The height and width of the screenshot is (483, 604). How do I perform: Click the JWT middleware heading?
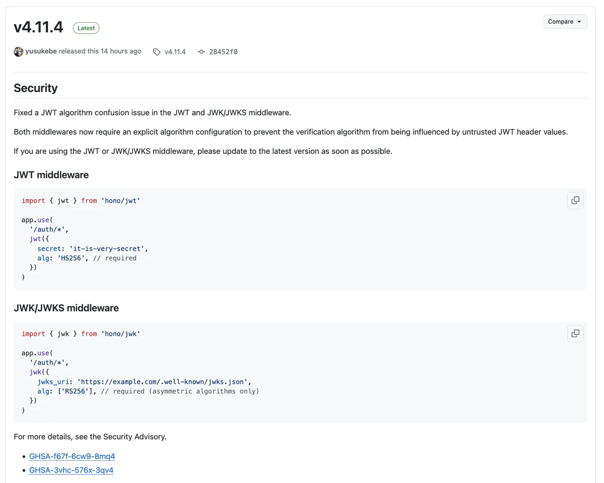click(x=51, y=175)
